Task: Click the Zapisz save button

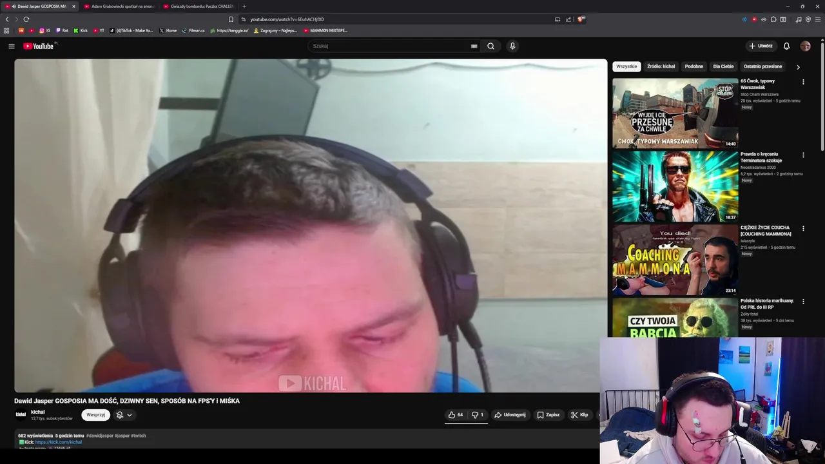Action: click(x=548, y=415)
